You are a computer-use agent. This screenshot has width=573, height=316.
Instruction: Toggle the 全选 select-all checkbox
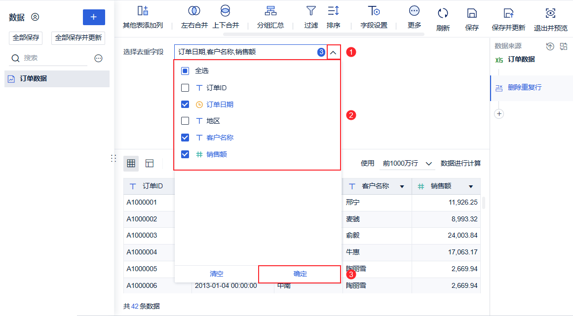pos(185,71)
